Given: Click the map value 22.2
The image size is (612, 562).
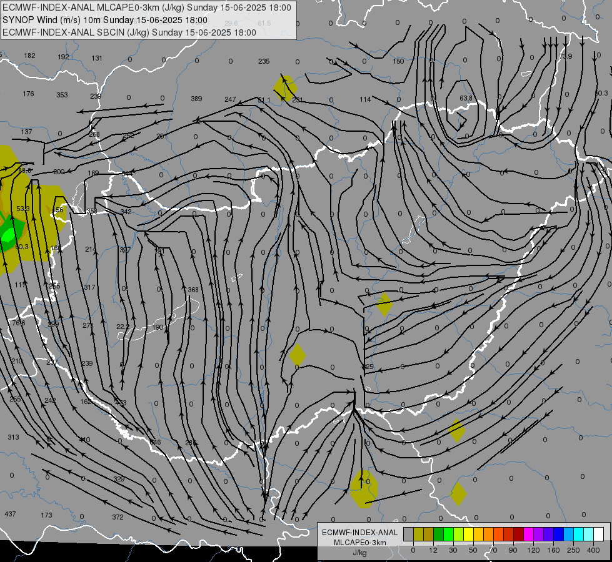Looking at the screenshot, I should coord(123,327).
